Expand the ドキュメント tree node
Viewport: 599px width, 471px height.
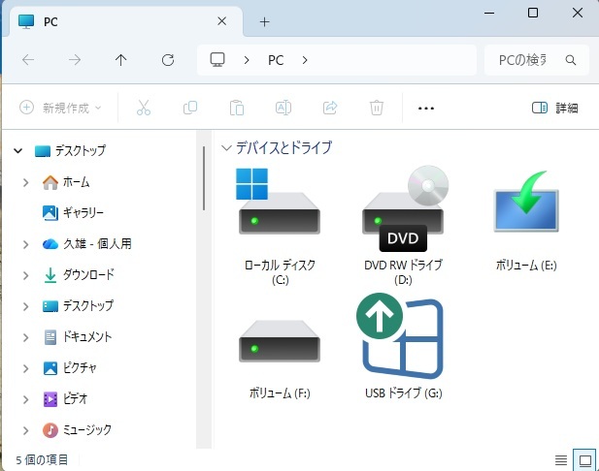tap(25, 337)
